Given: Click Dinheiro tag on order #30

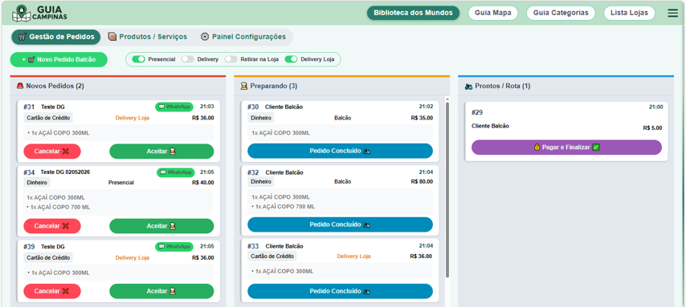Looking at the screenshot, I should 261,118.
